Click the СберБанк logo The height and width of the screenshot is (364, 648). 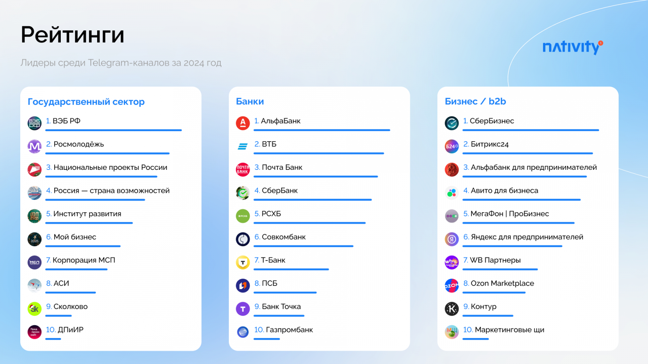pyautogui.click(x=243, y=193)
